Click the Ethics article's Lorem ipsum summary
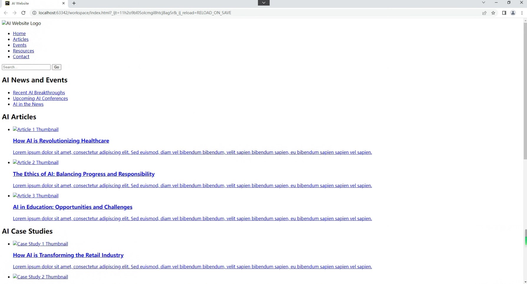 coord(192,186)
